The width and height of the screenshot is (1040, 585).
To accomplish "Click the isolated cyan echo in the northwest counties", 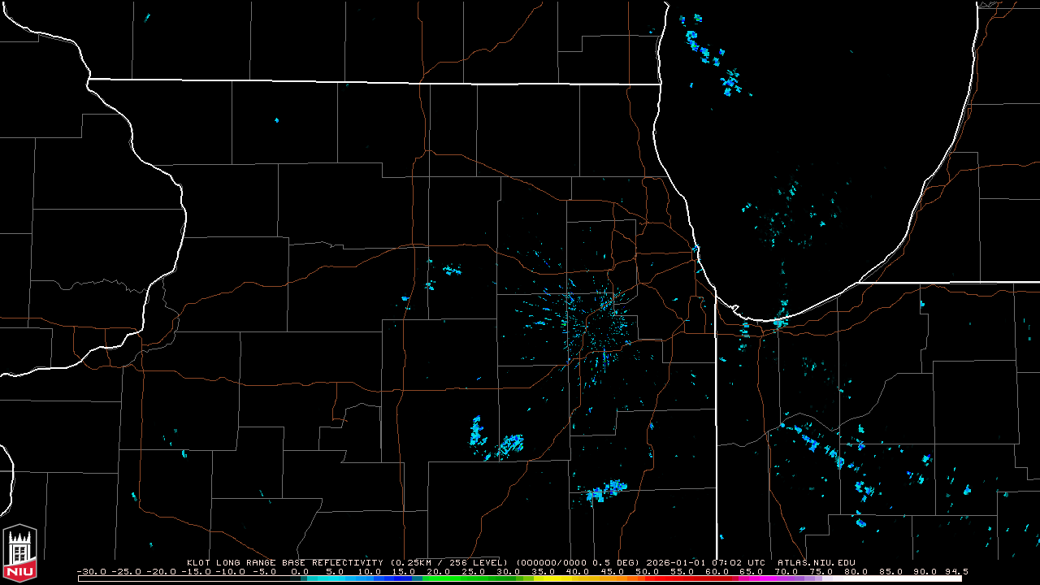I will (276, 120).
